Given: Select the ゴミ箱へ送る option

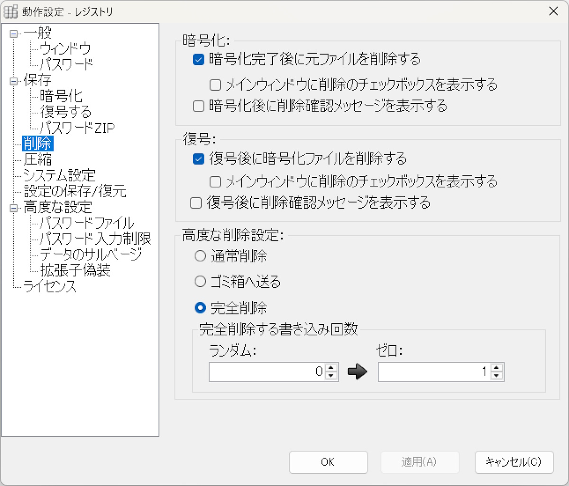Looking at the screenshot, I should pyautogui.click(x=200, y=281).
